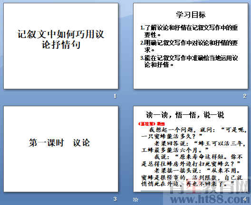Click the 读一读，悟一悟，说一说 title text
Image resolution: width=251 pixels, height=205 pixels.
point(185,115)
